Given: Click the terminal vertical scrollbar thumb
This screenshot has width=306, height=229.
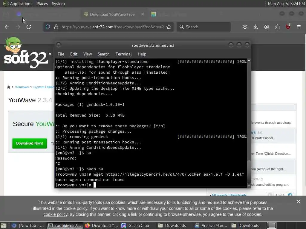Looking at the screenshot, I should [x=249, y=171].
